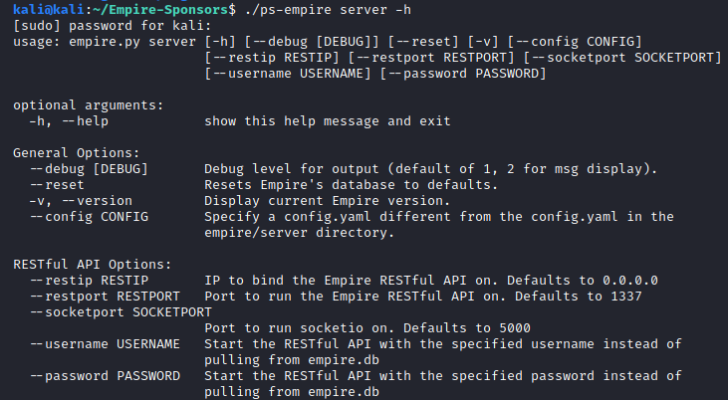Viewport: 728px width, 400px height.
Task: Click the ~/Empire-Sponsors directory path in prompt
Action: [x=160, y=9]
